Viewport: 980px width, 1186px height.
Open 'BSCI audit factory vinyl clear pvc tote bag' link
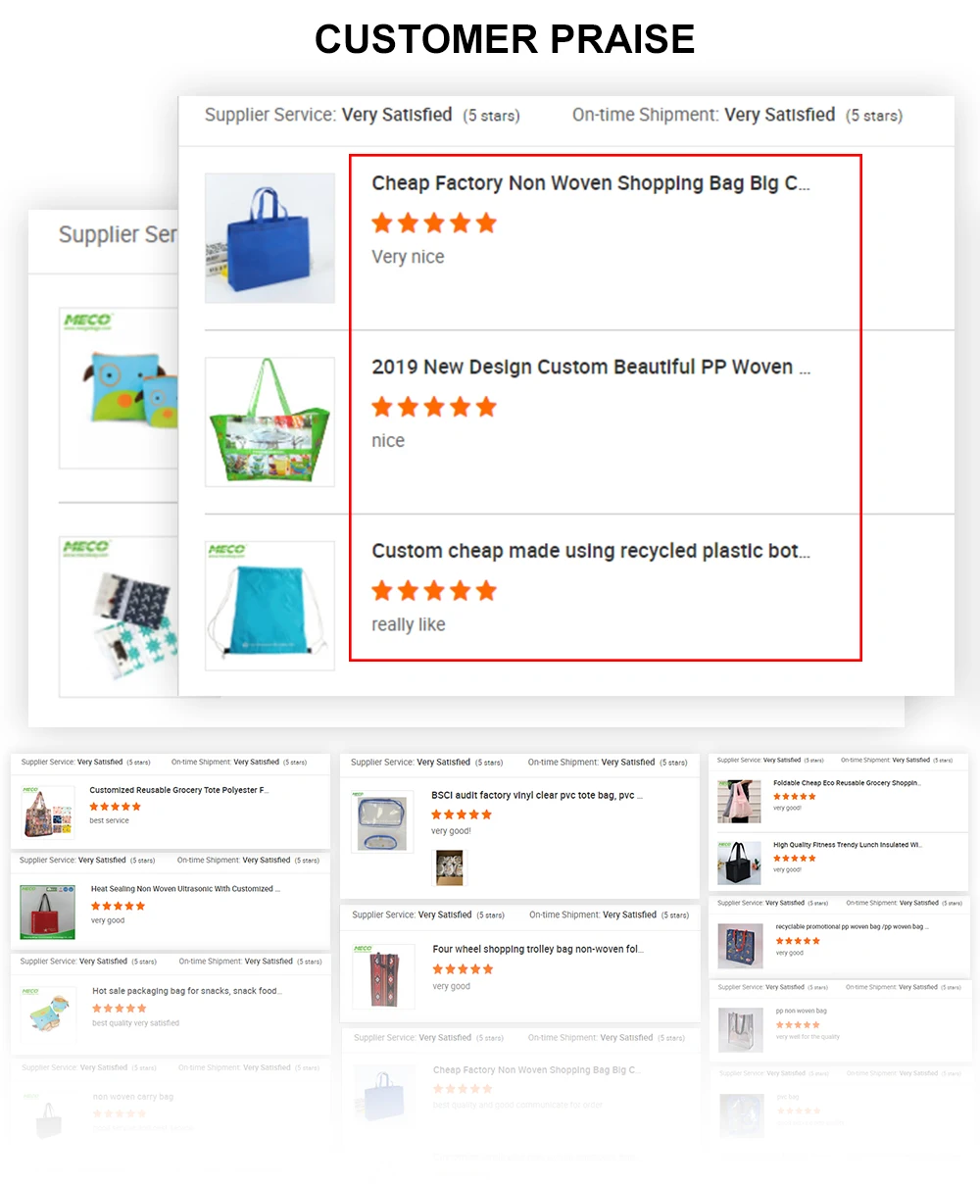(x=537, y=796)
